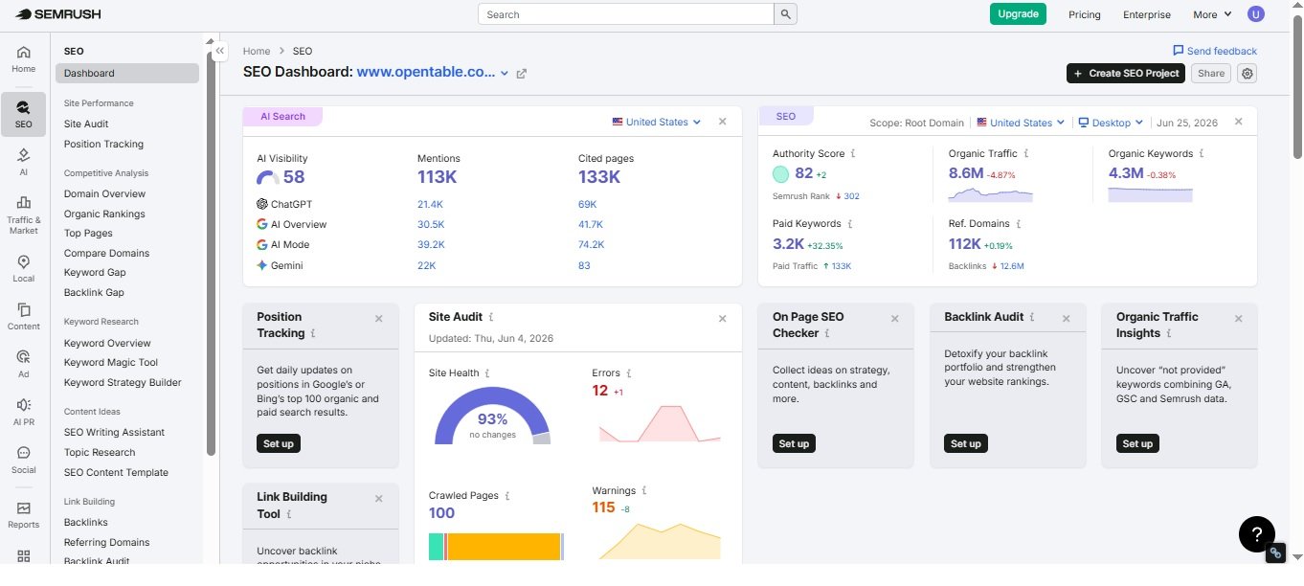This screenshot has width=1304, height=586.
Task: Close the Link Building Tool card
Action: 379,498
